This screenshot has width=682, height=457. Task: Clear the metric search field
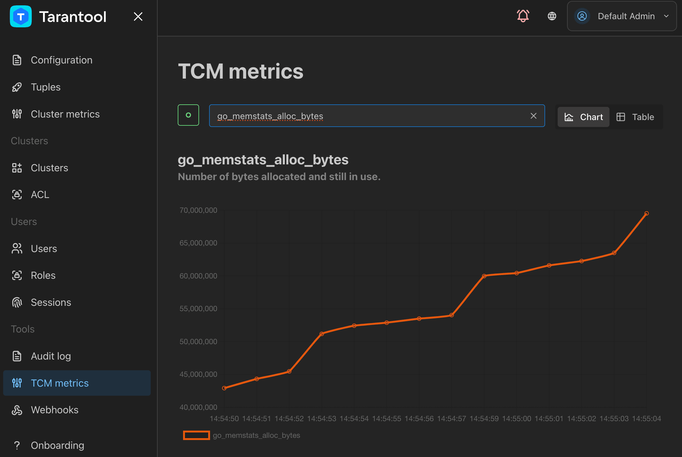(x=533, y=116)
